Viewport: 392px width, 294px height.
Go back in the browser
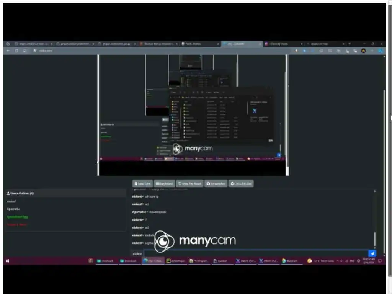click(x=8, y=51)
